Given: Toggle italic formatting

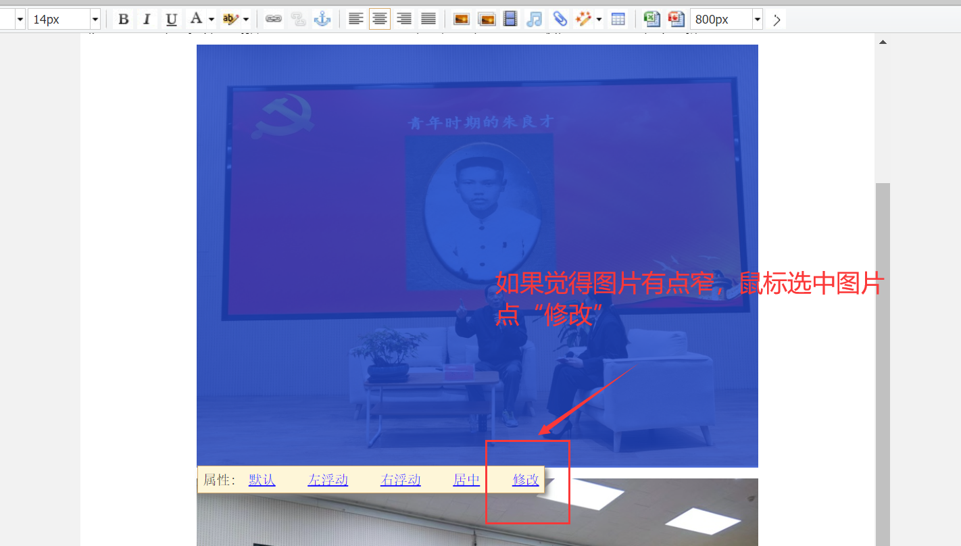Looking at the screenshot, I should pyautogui.click(x=147, y=20).
